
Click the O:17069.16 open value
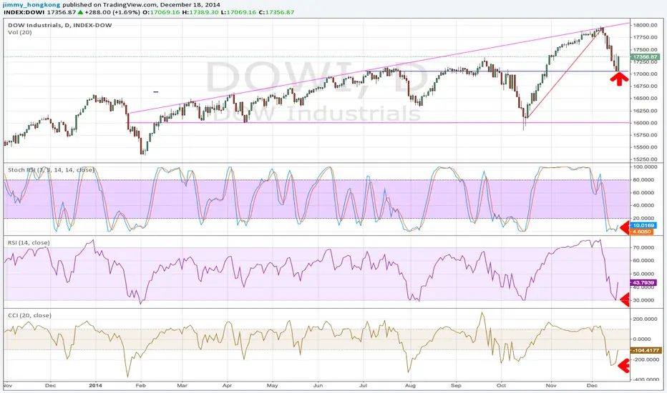[161, 12]
